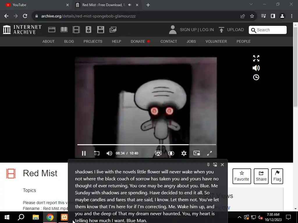Open the VOLUNTEER menu item
Image resolution: width=298 pixels, height=223 pixels.
coord(216,41)
